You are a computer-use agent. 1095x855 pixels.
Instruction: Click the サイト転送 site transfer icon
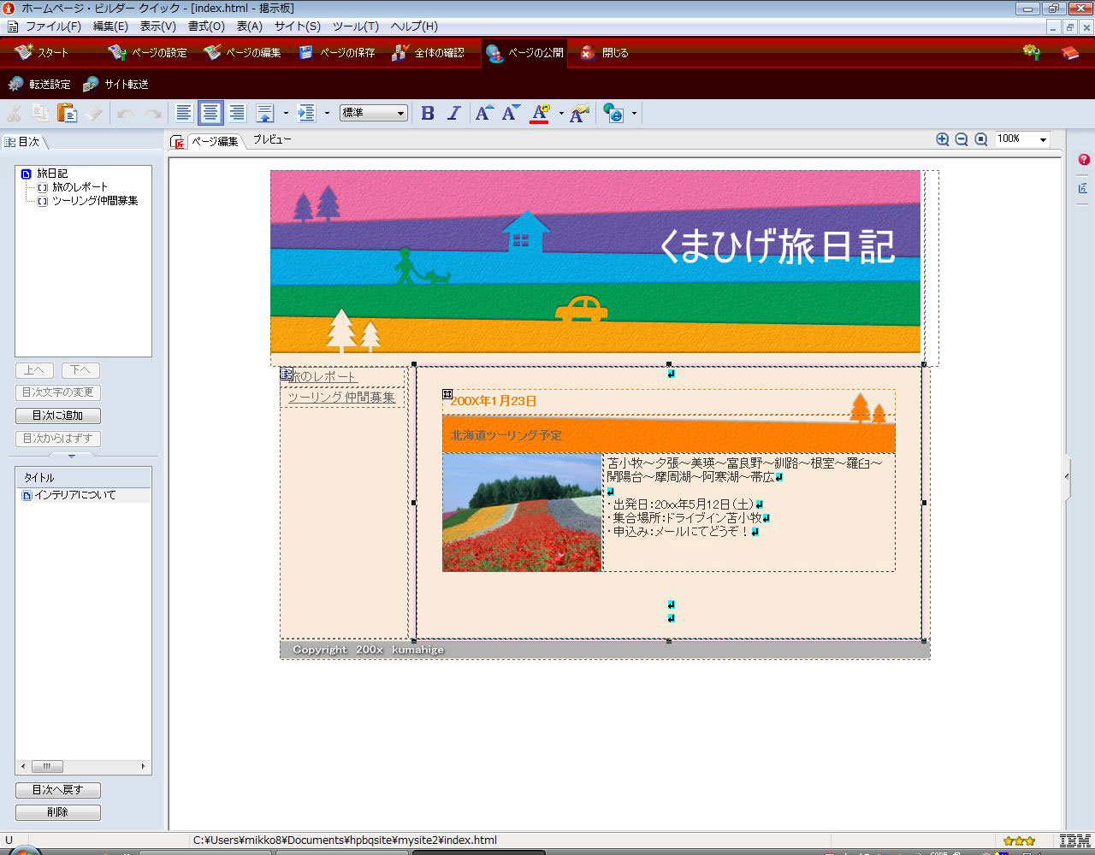click(91, 85)
